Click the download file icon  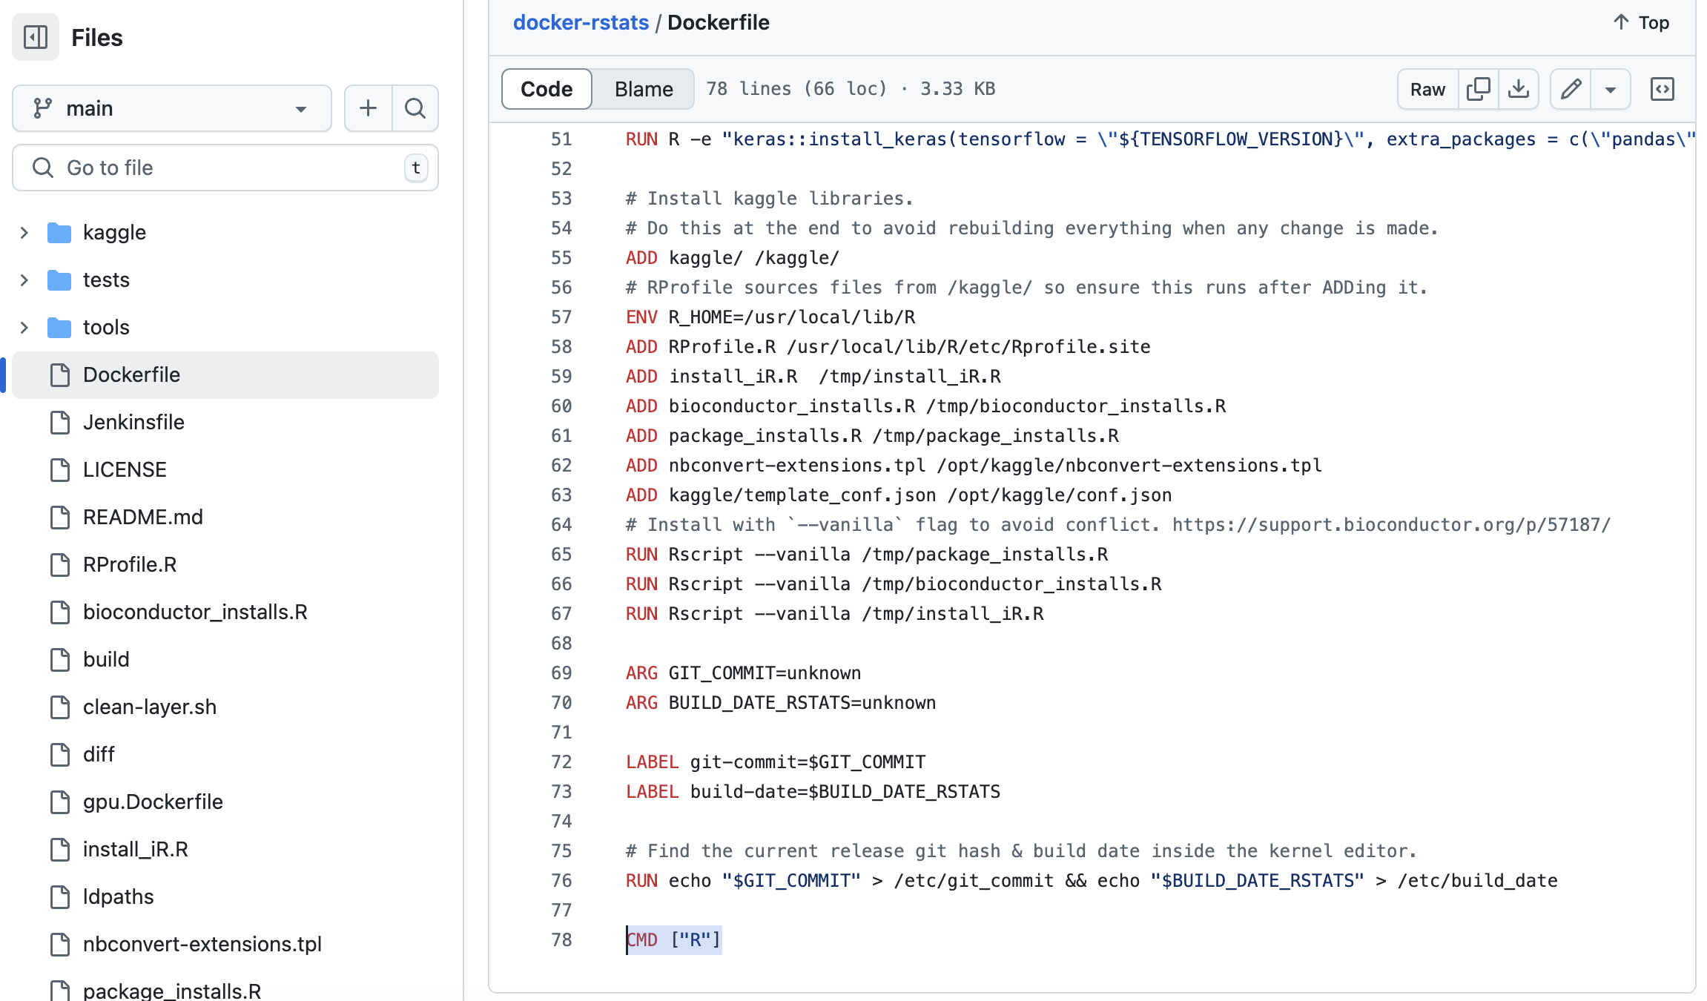click(1520, 88)
